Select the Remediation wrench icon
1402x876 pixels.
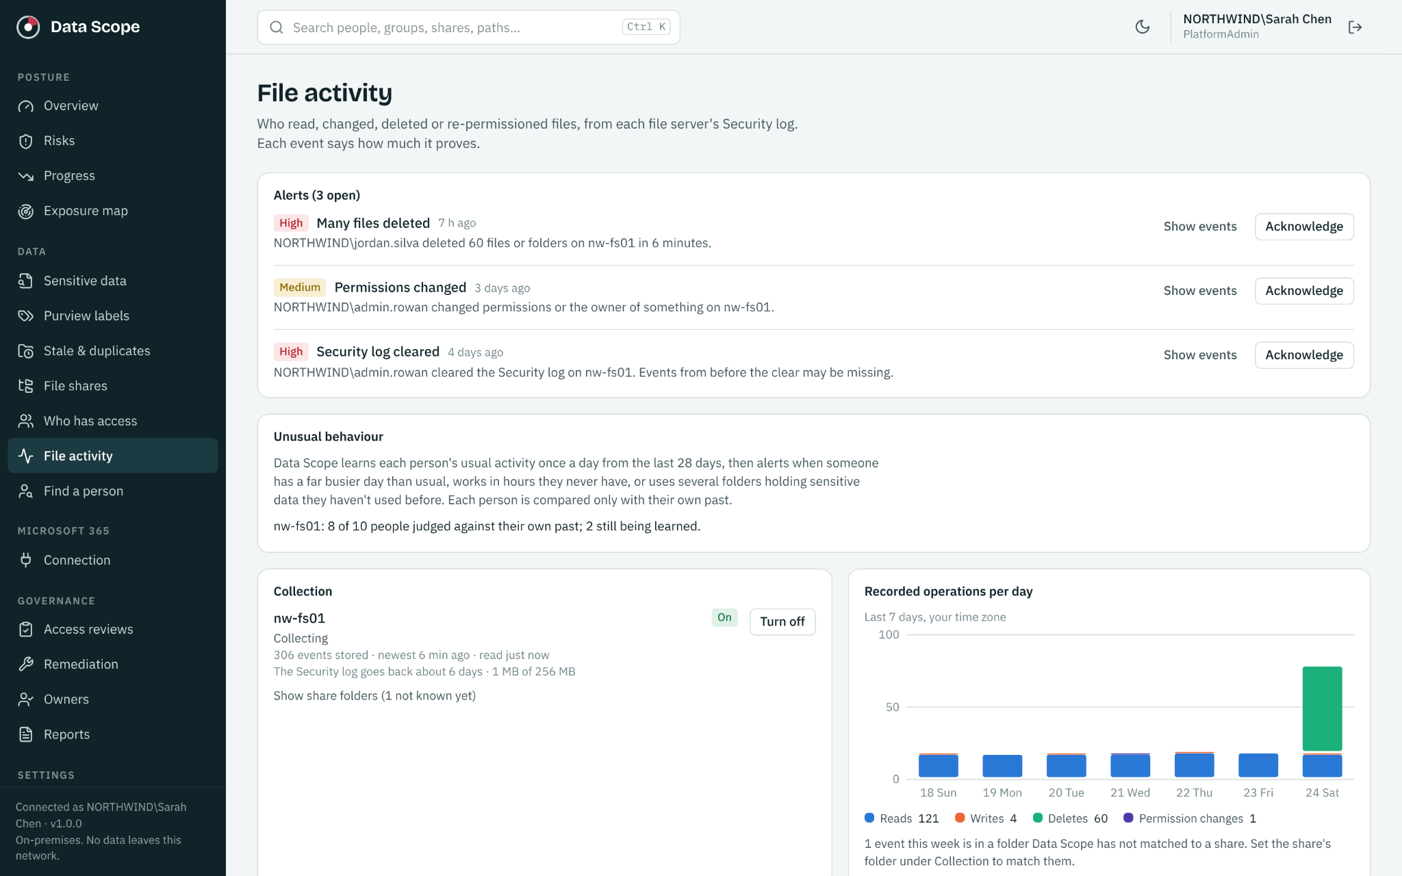coord(26,665)
